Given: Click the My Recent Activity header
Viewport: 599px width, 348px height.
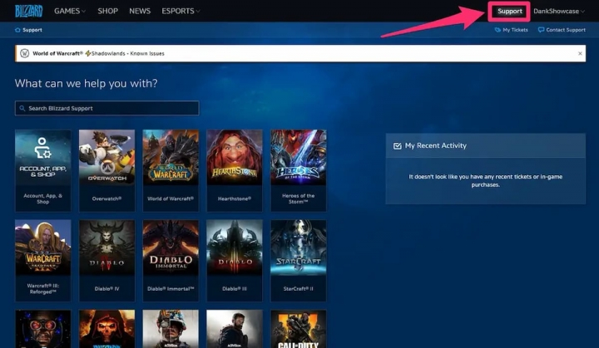Looking at the screenshot, I should [x=486, y=145].
